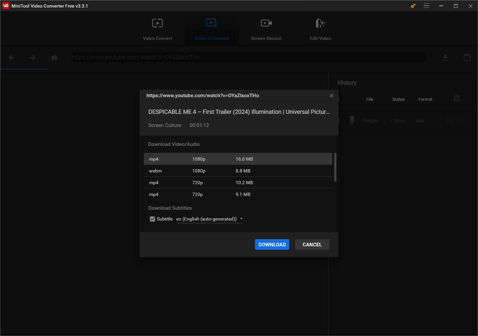This screenshot has height=336, width=478.
Task: Minimize the MiniTool window
Action: [x=441, y=6]
